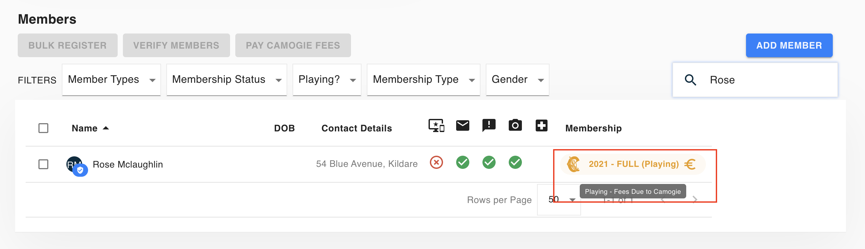Expand the Membership Status filter
Image resolution: width=865 pixels, height=249 pixels.
coord(227,80)
